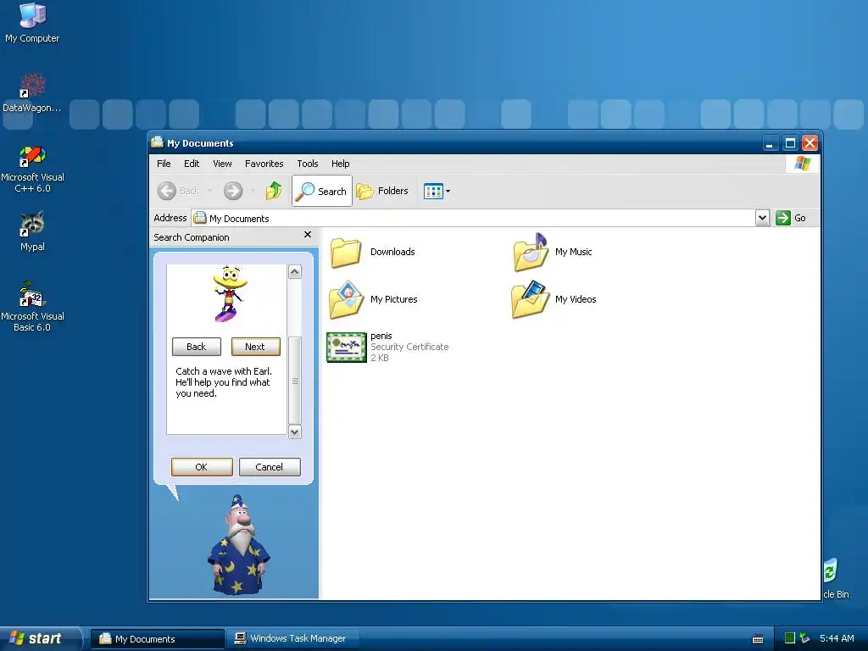
Task: Click the green CPU usage tray icon
Action: pos(790,638)
